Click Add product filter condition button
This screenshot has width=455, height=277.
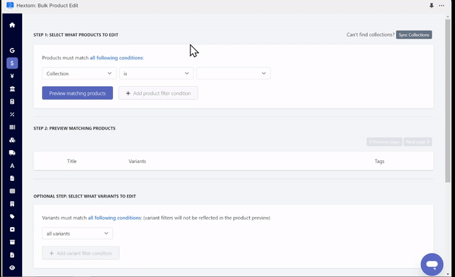158,93
